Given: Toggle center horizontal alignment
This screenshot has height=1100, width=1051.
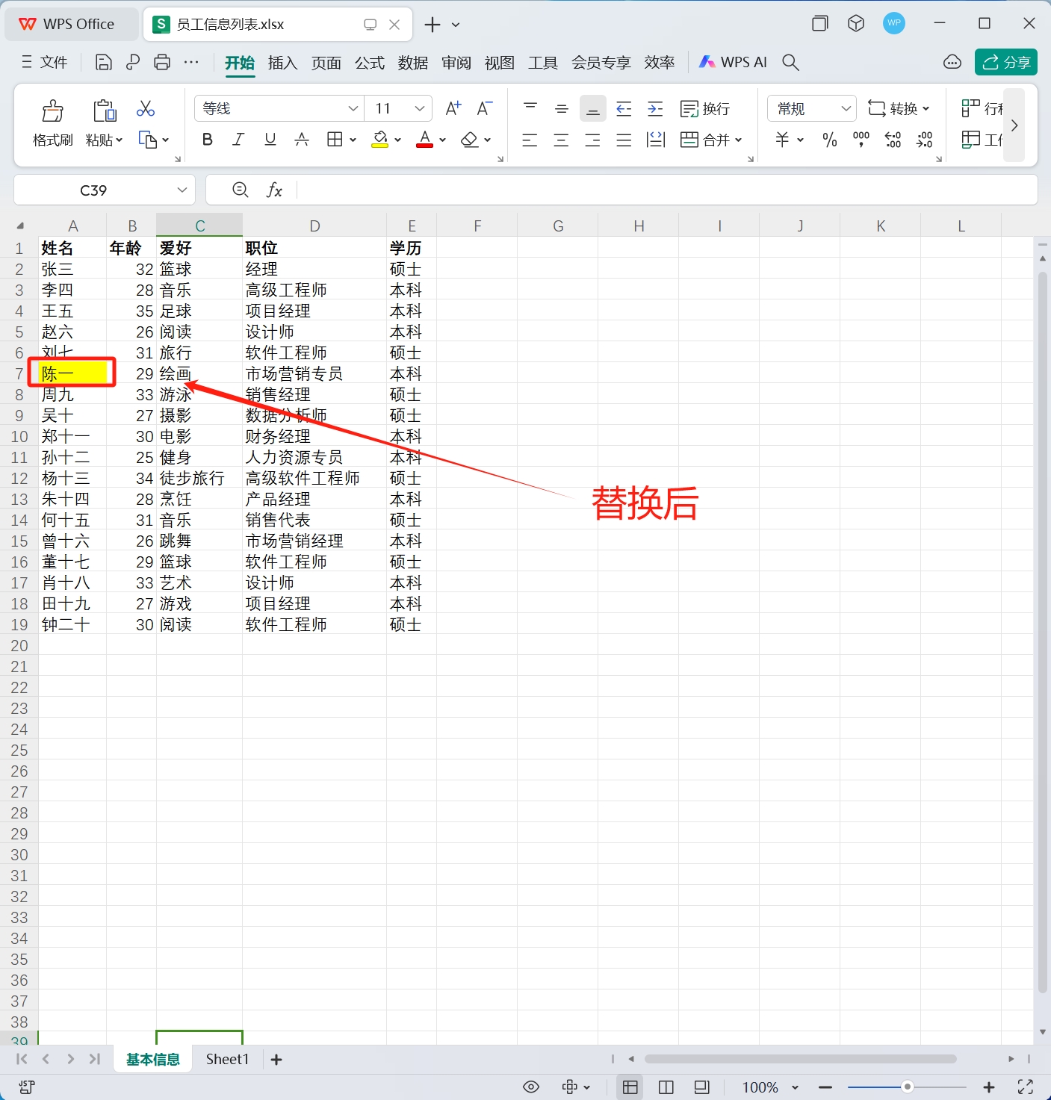Looking at the screenshot, I should point(561,140).
